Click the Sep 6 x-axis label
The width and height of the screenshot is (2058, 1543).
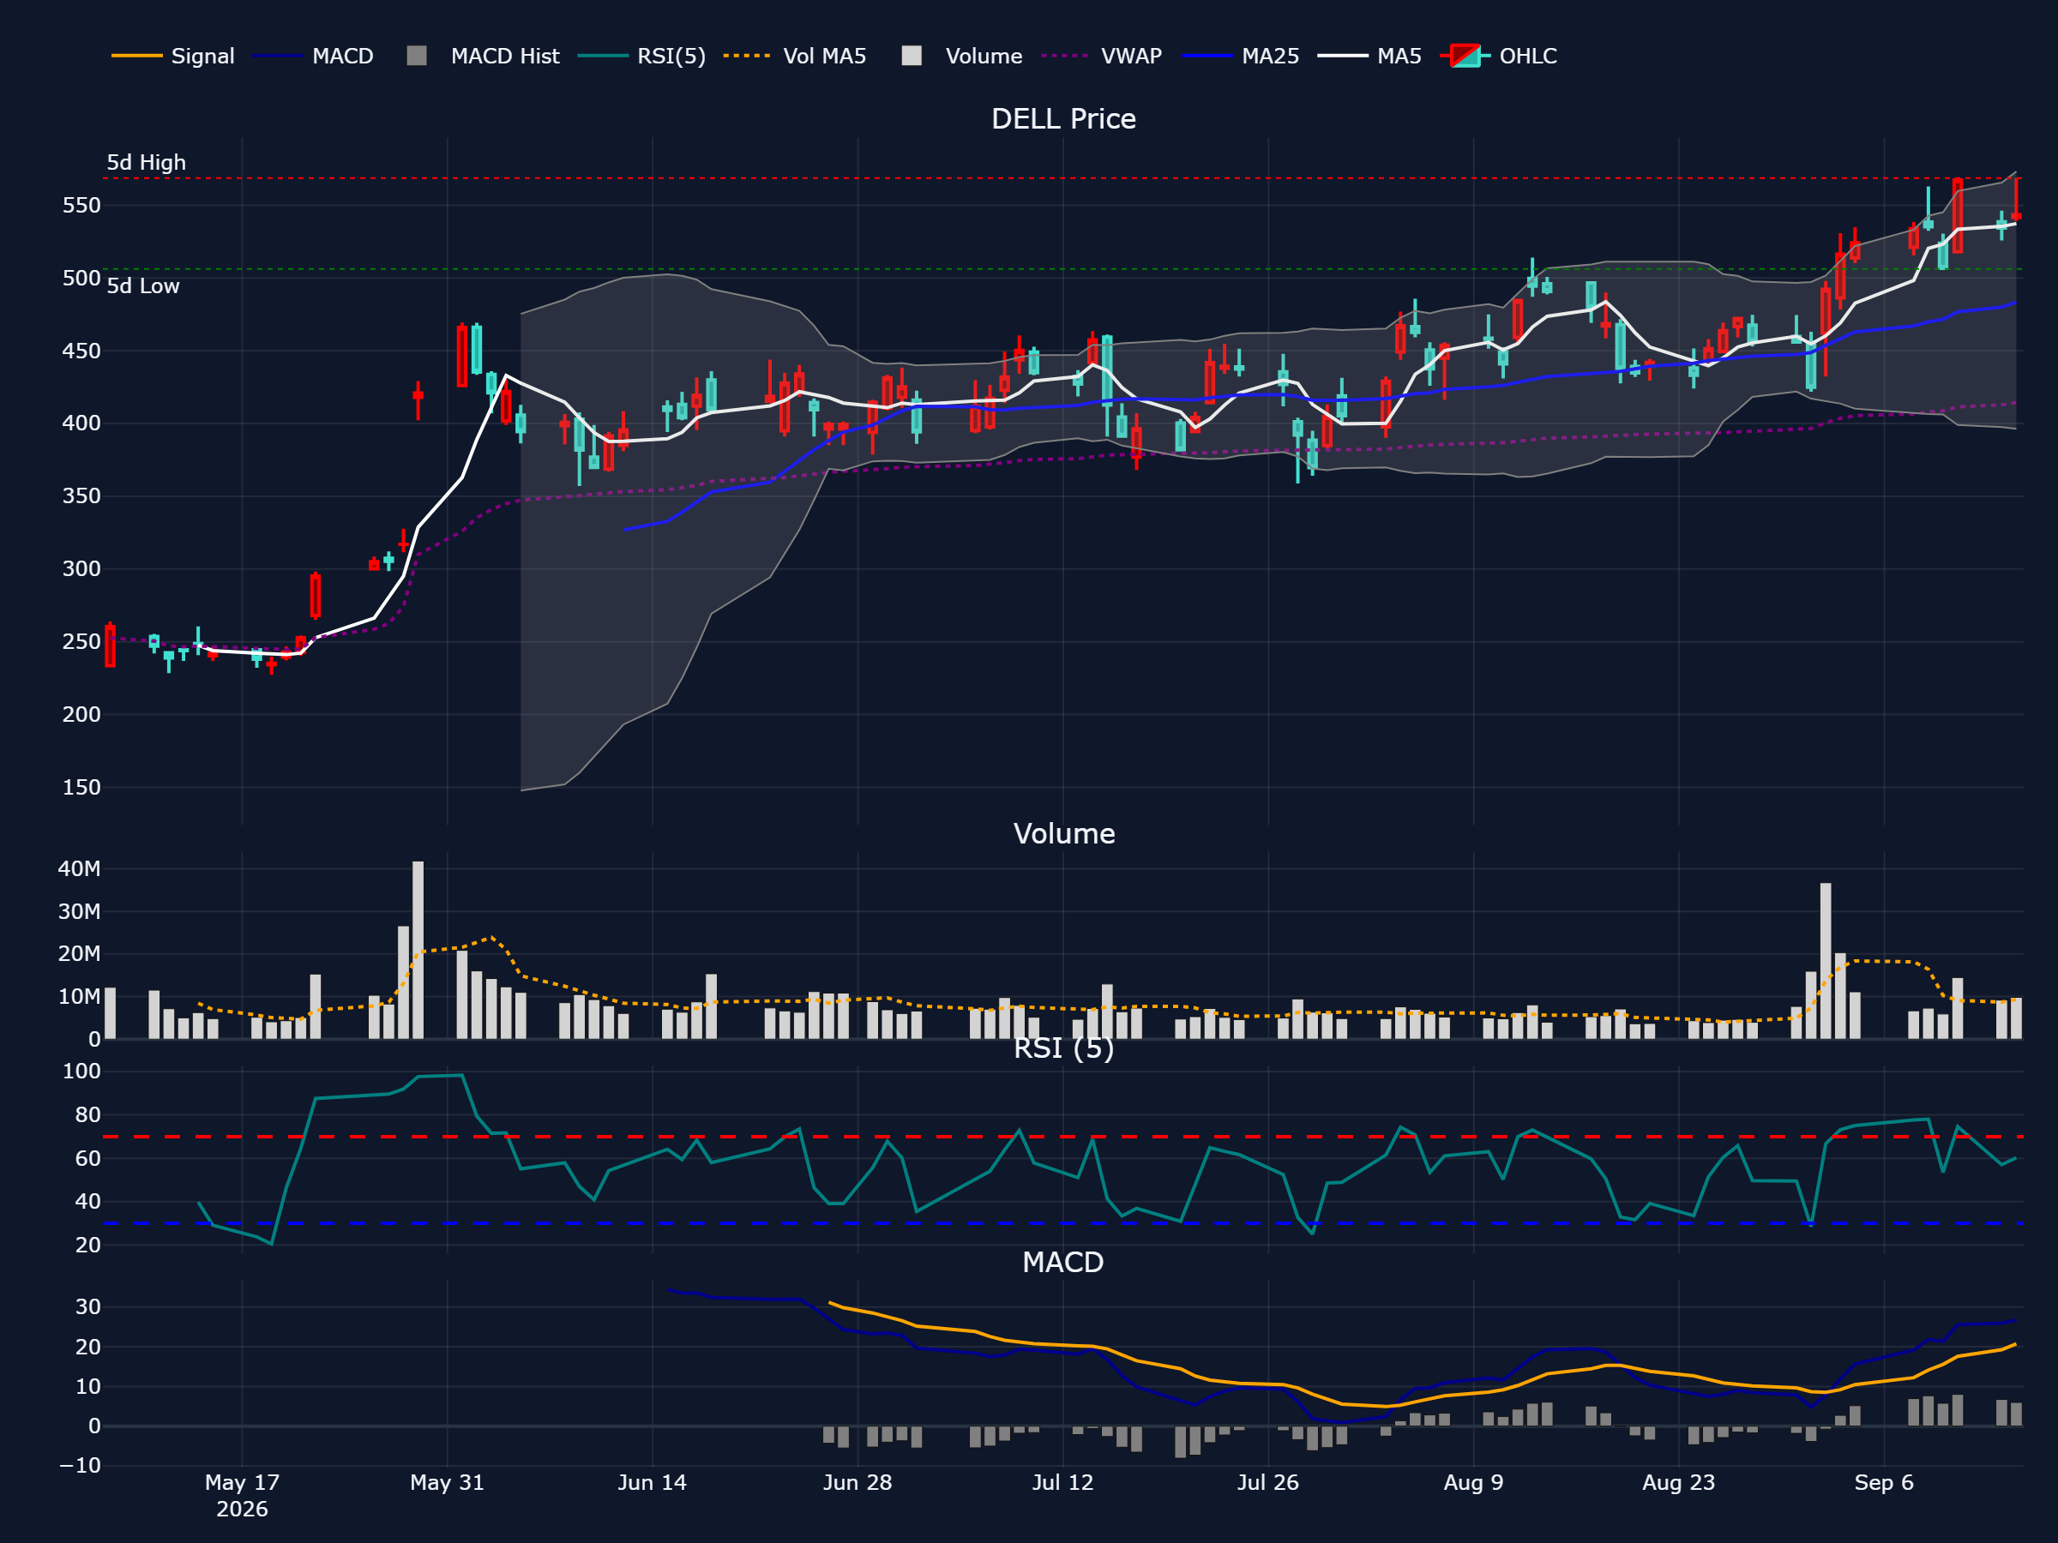tap(1884, 1482)
